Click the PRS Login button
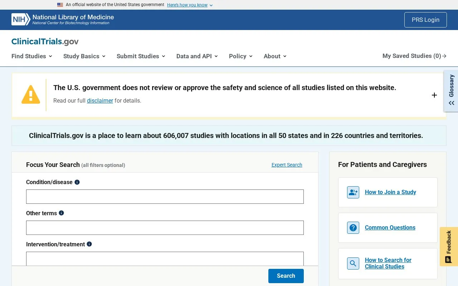The image size is (458, 286). [x=425, y=20]
